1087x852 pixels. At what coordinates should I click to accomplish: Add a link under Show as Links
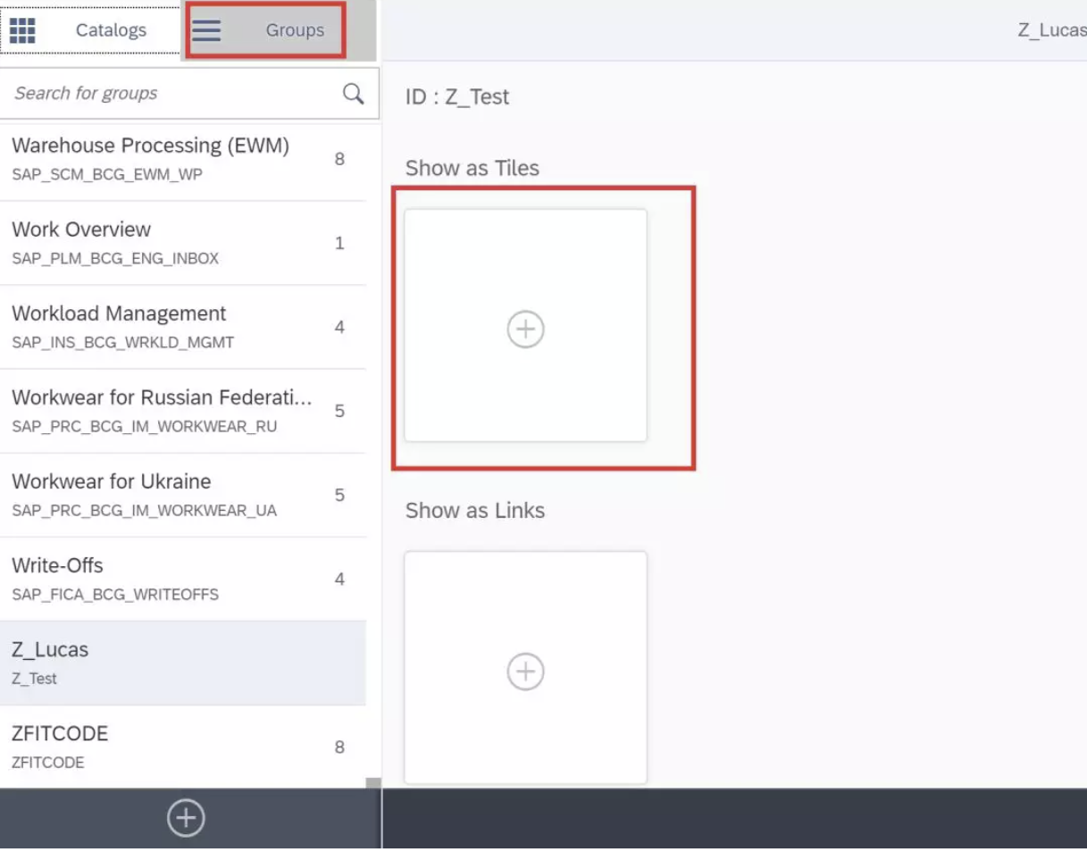coord(525,668)
